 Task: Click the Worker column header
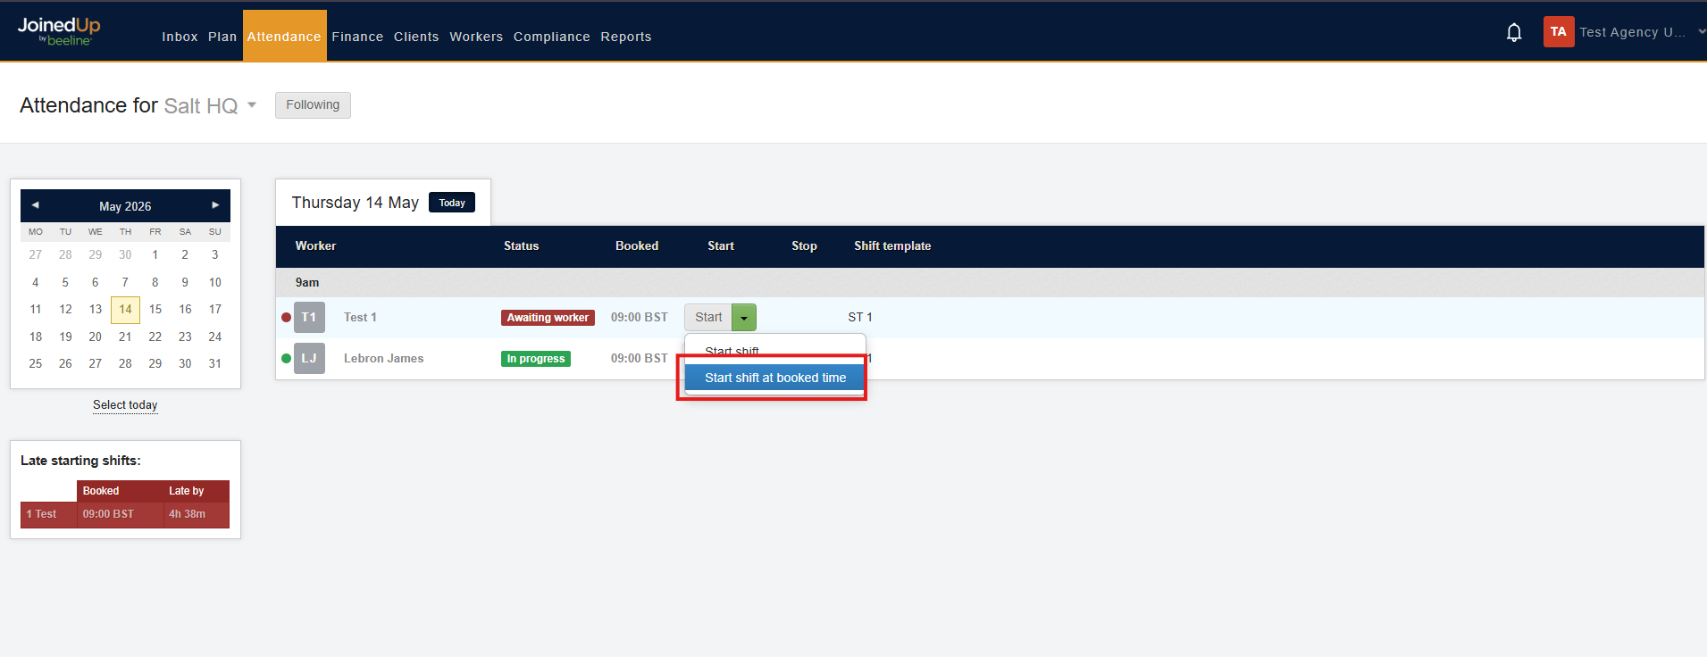point(315,245)
